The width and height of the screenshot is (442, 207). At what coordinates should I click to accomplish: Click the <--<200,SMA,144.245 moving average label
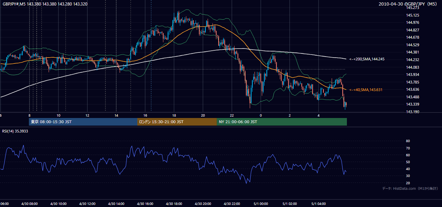(367, 59)
